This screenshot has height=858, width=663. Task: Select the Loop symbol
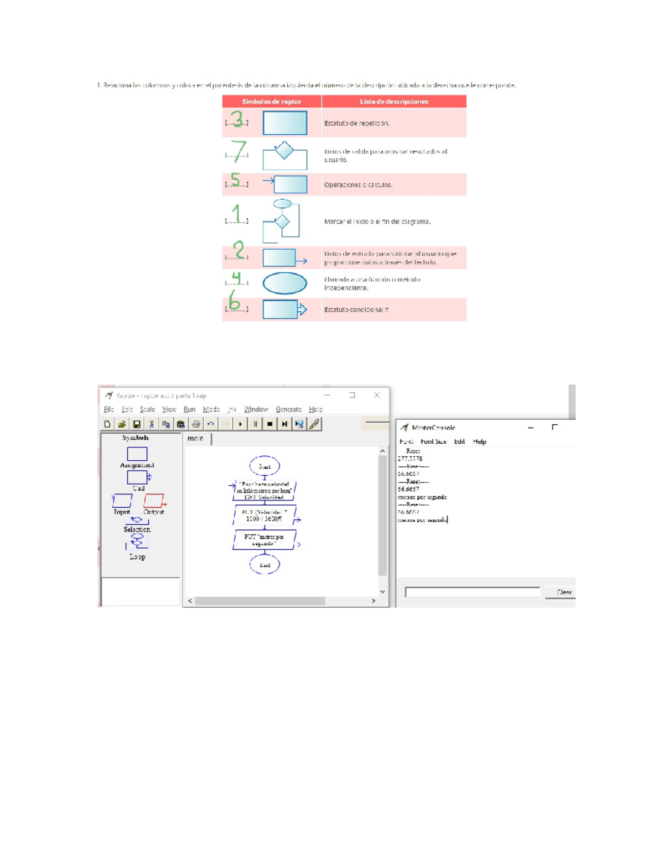pyautogui.click(x=137, y=542)
